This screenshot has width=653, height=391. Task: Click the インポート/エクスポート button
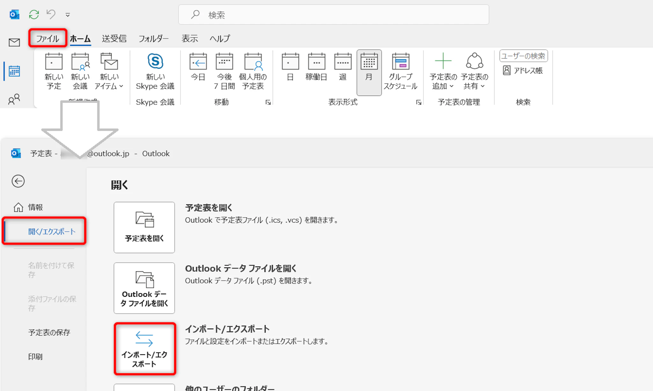144,348
